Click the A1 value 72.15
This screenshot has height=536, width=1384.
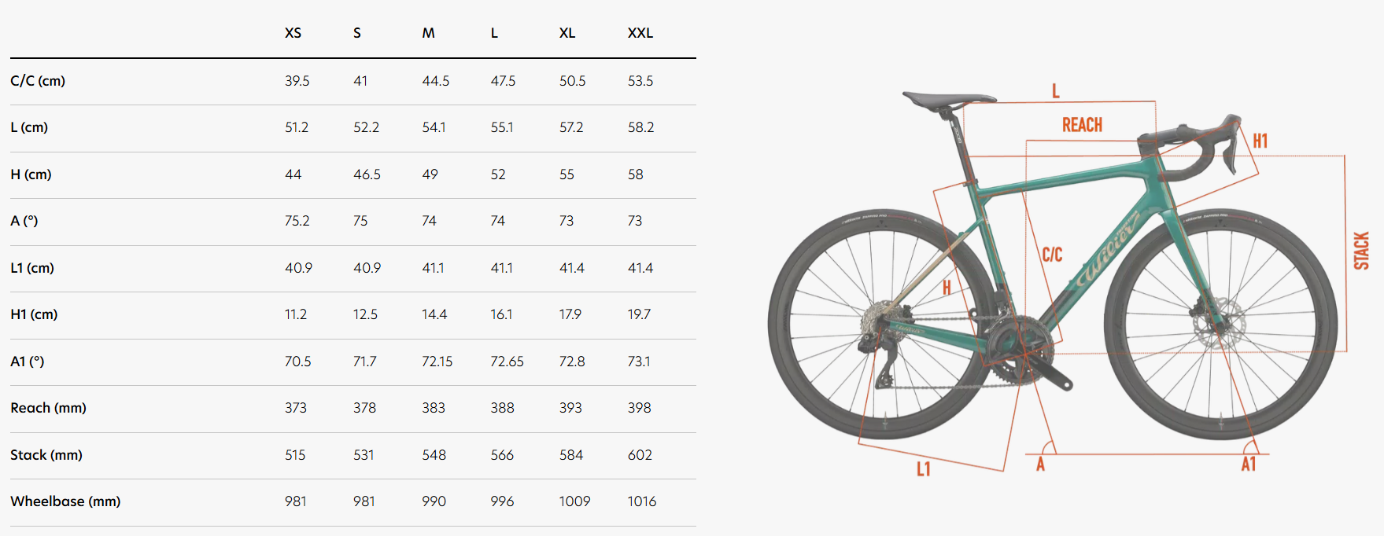click(x=437, y=362)
